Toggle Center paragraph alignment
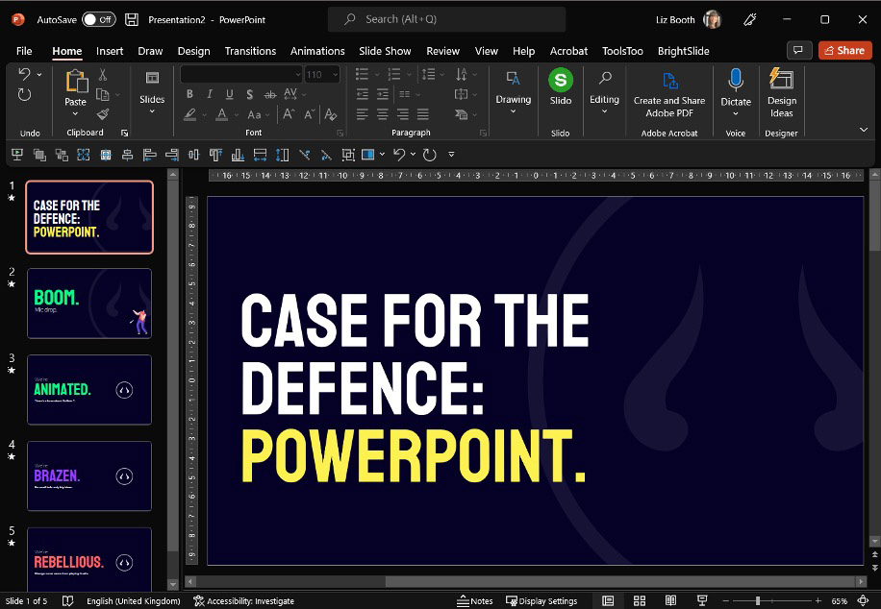 pos(383,114)
